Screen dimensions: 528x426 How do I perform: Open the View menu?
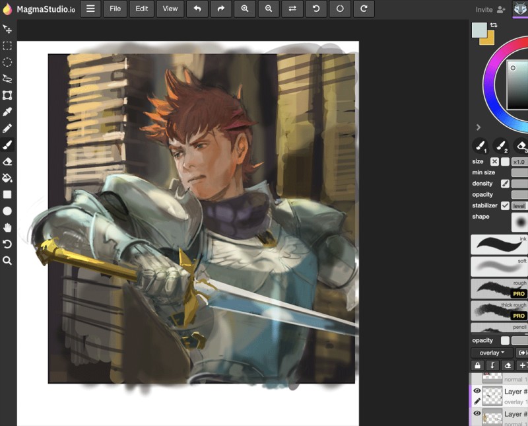(170, 9)
